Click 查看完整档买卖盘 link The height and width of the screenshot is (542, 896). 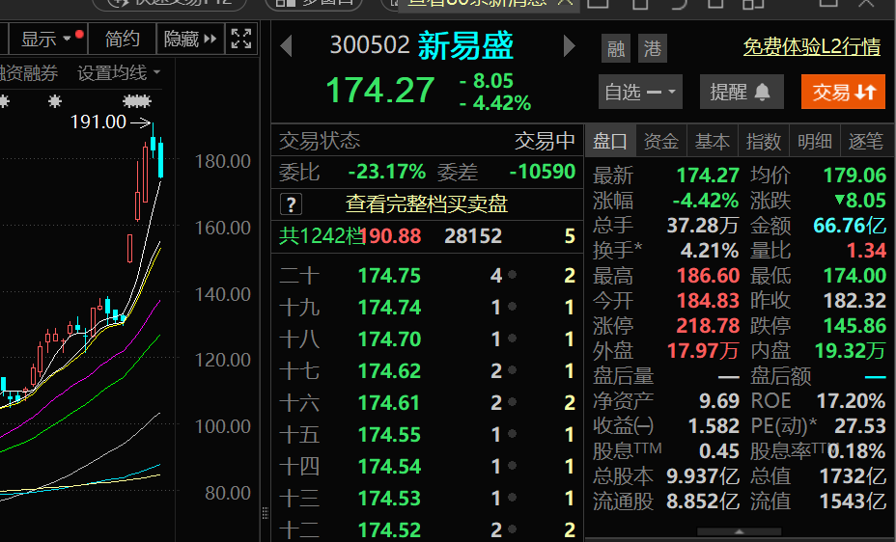point(427,203)
